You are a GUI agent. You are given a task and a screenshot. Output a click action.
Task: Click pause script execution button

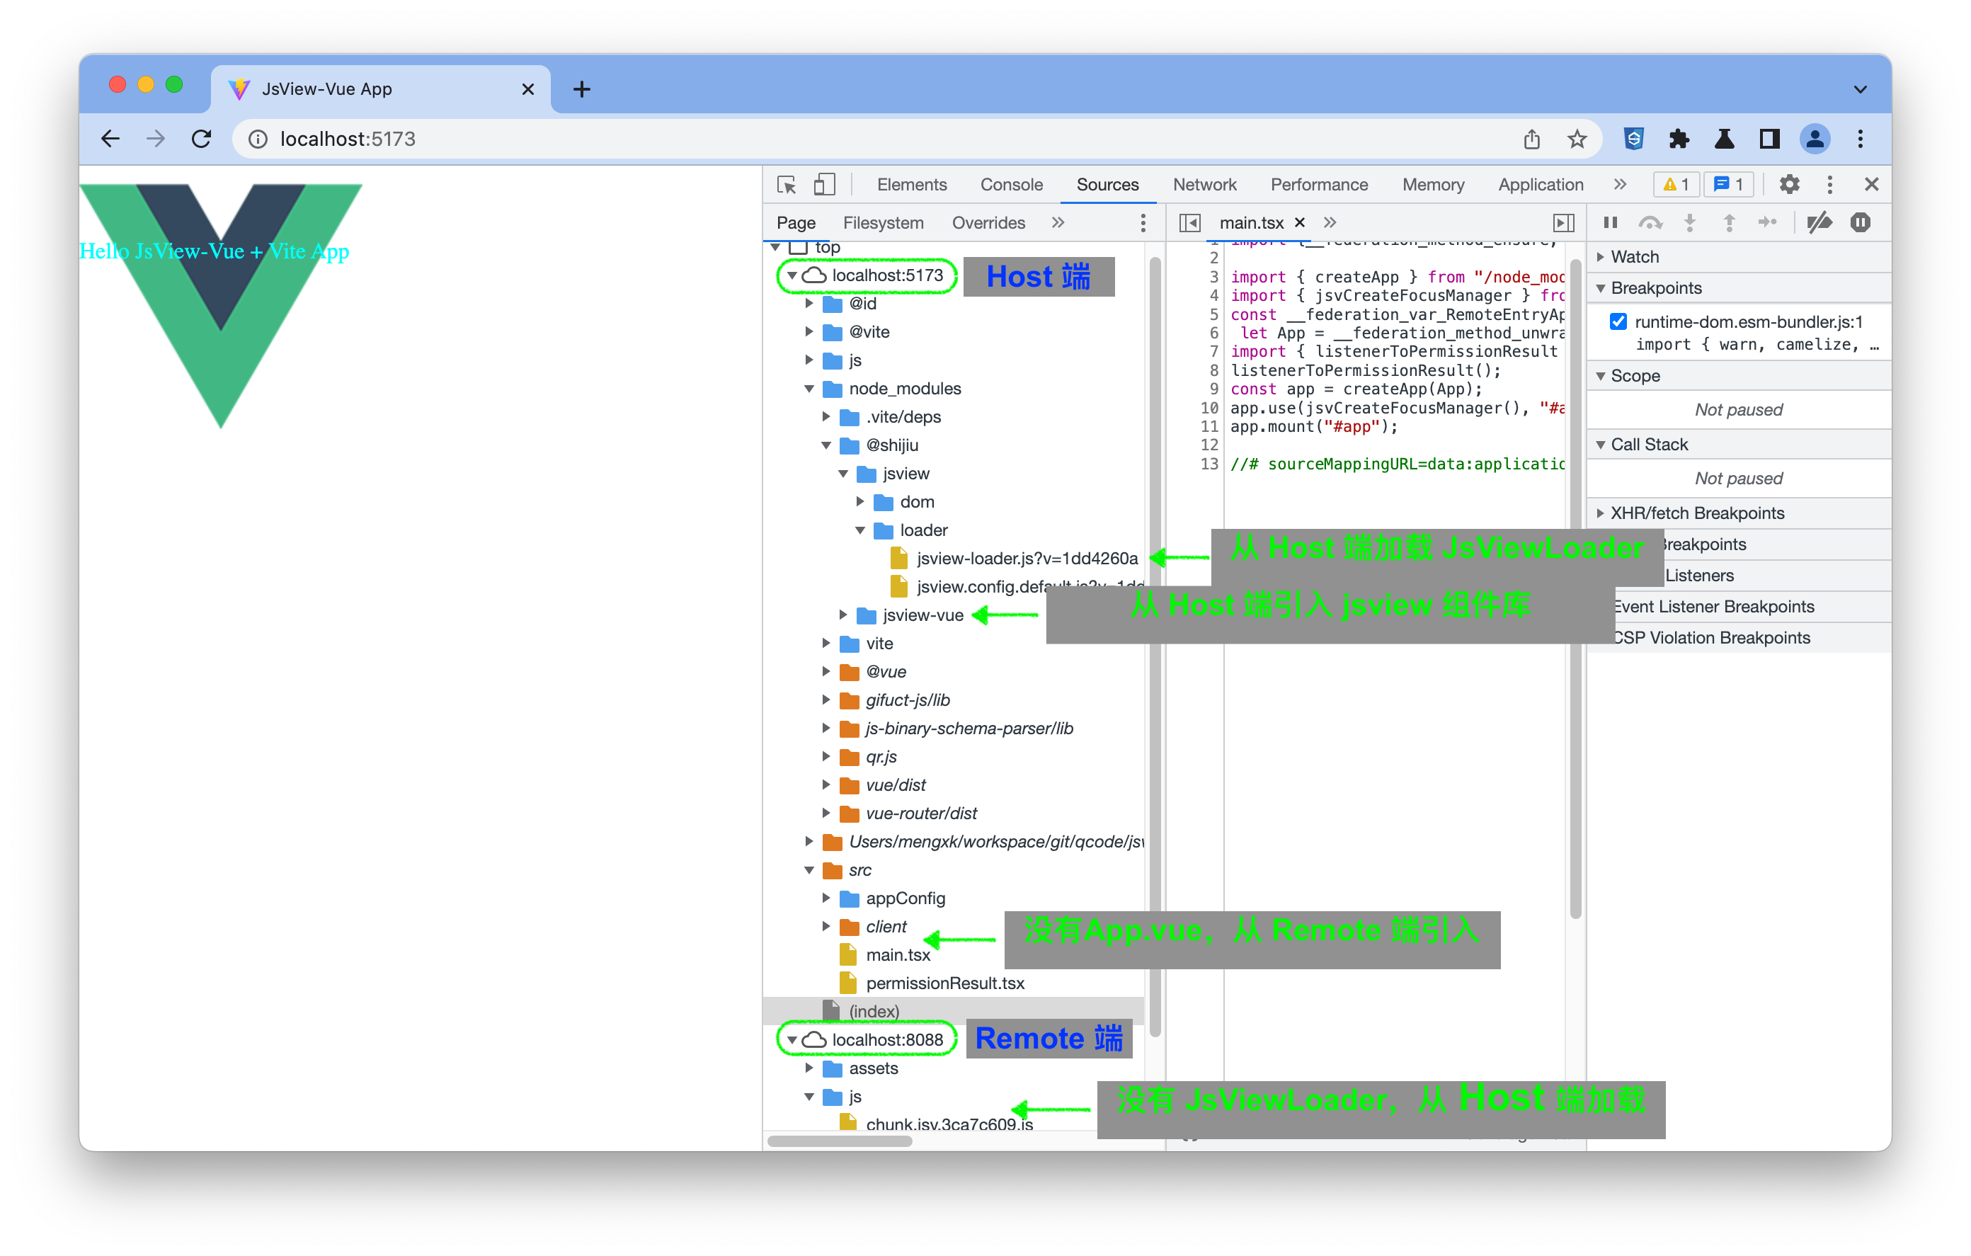pos(1610,223)
